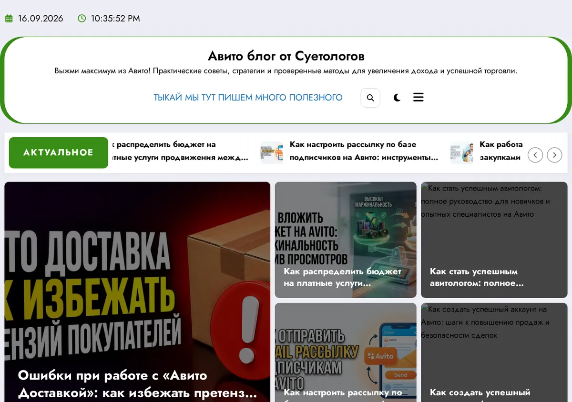Open ticker article about рассылку по базе подписчиков
Viewport: 572px width, 402px height.
(x=364, y=151)
